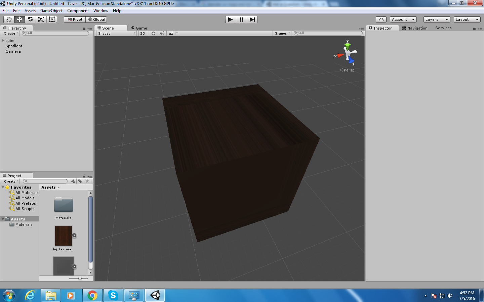Select the Hand tool
This screenshot has width=484, height=302.
[x=9, y=19]
